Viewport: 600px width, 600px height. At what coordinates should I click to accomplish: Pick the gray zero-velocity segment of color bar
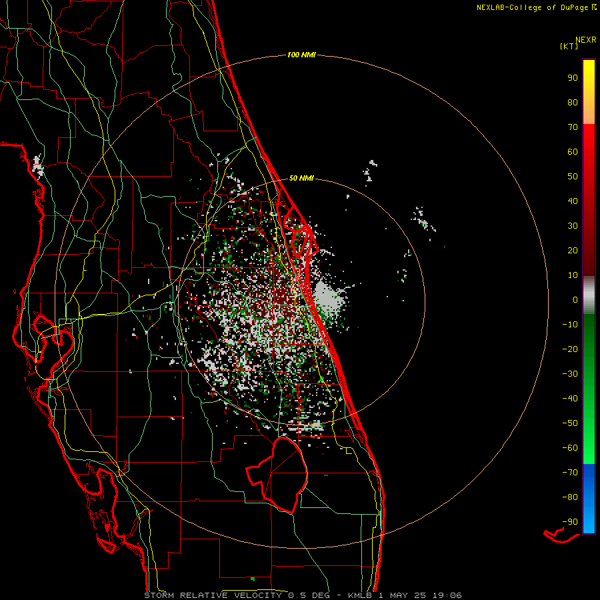pyautogui.click(x=589, y=295)
